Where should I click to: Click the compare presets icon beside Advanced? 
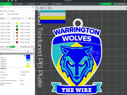coord(32,47)
